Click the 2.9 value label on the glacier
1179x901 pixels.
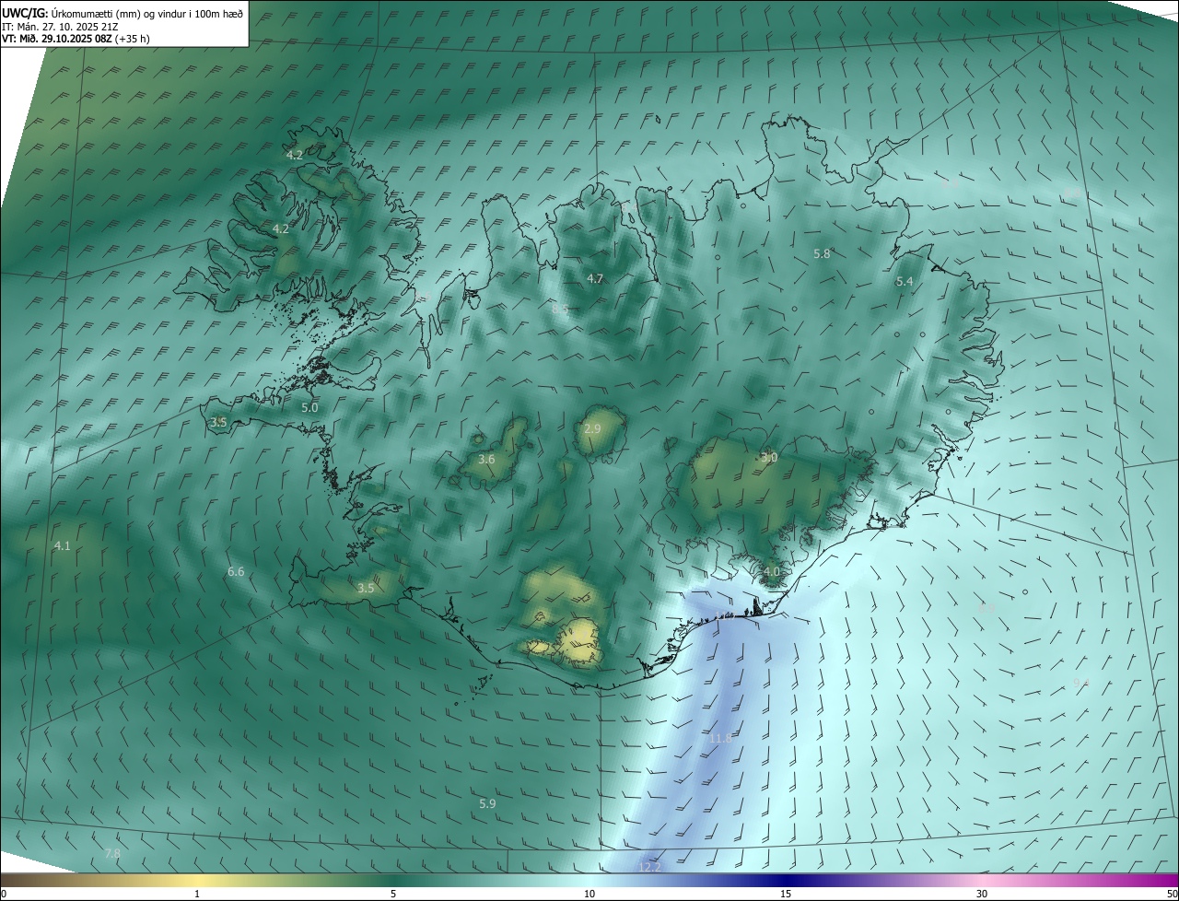point(592,429)
